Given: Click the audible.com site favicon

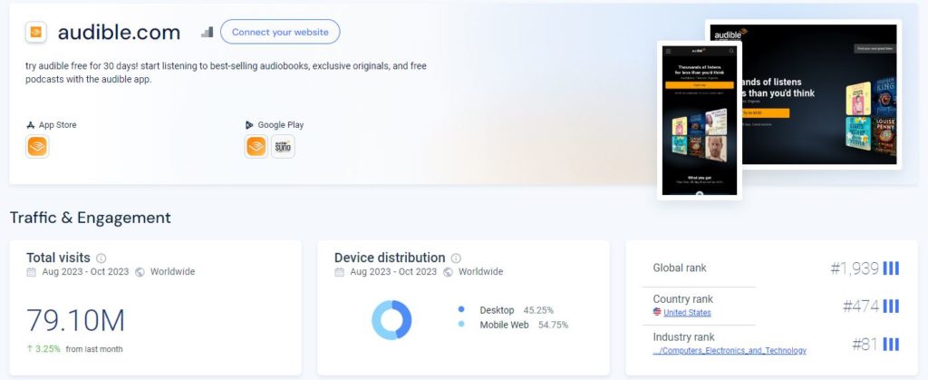Looking at the screenshot, I should pos(36,32).
